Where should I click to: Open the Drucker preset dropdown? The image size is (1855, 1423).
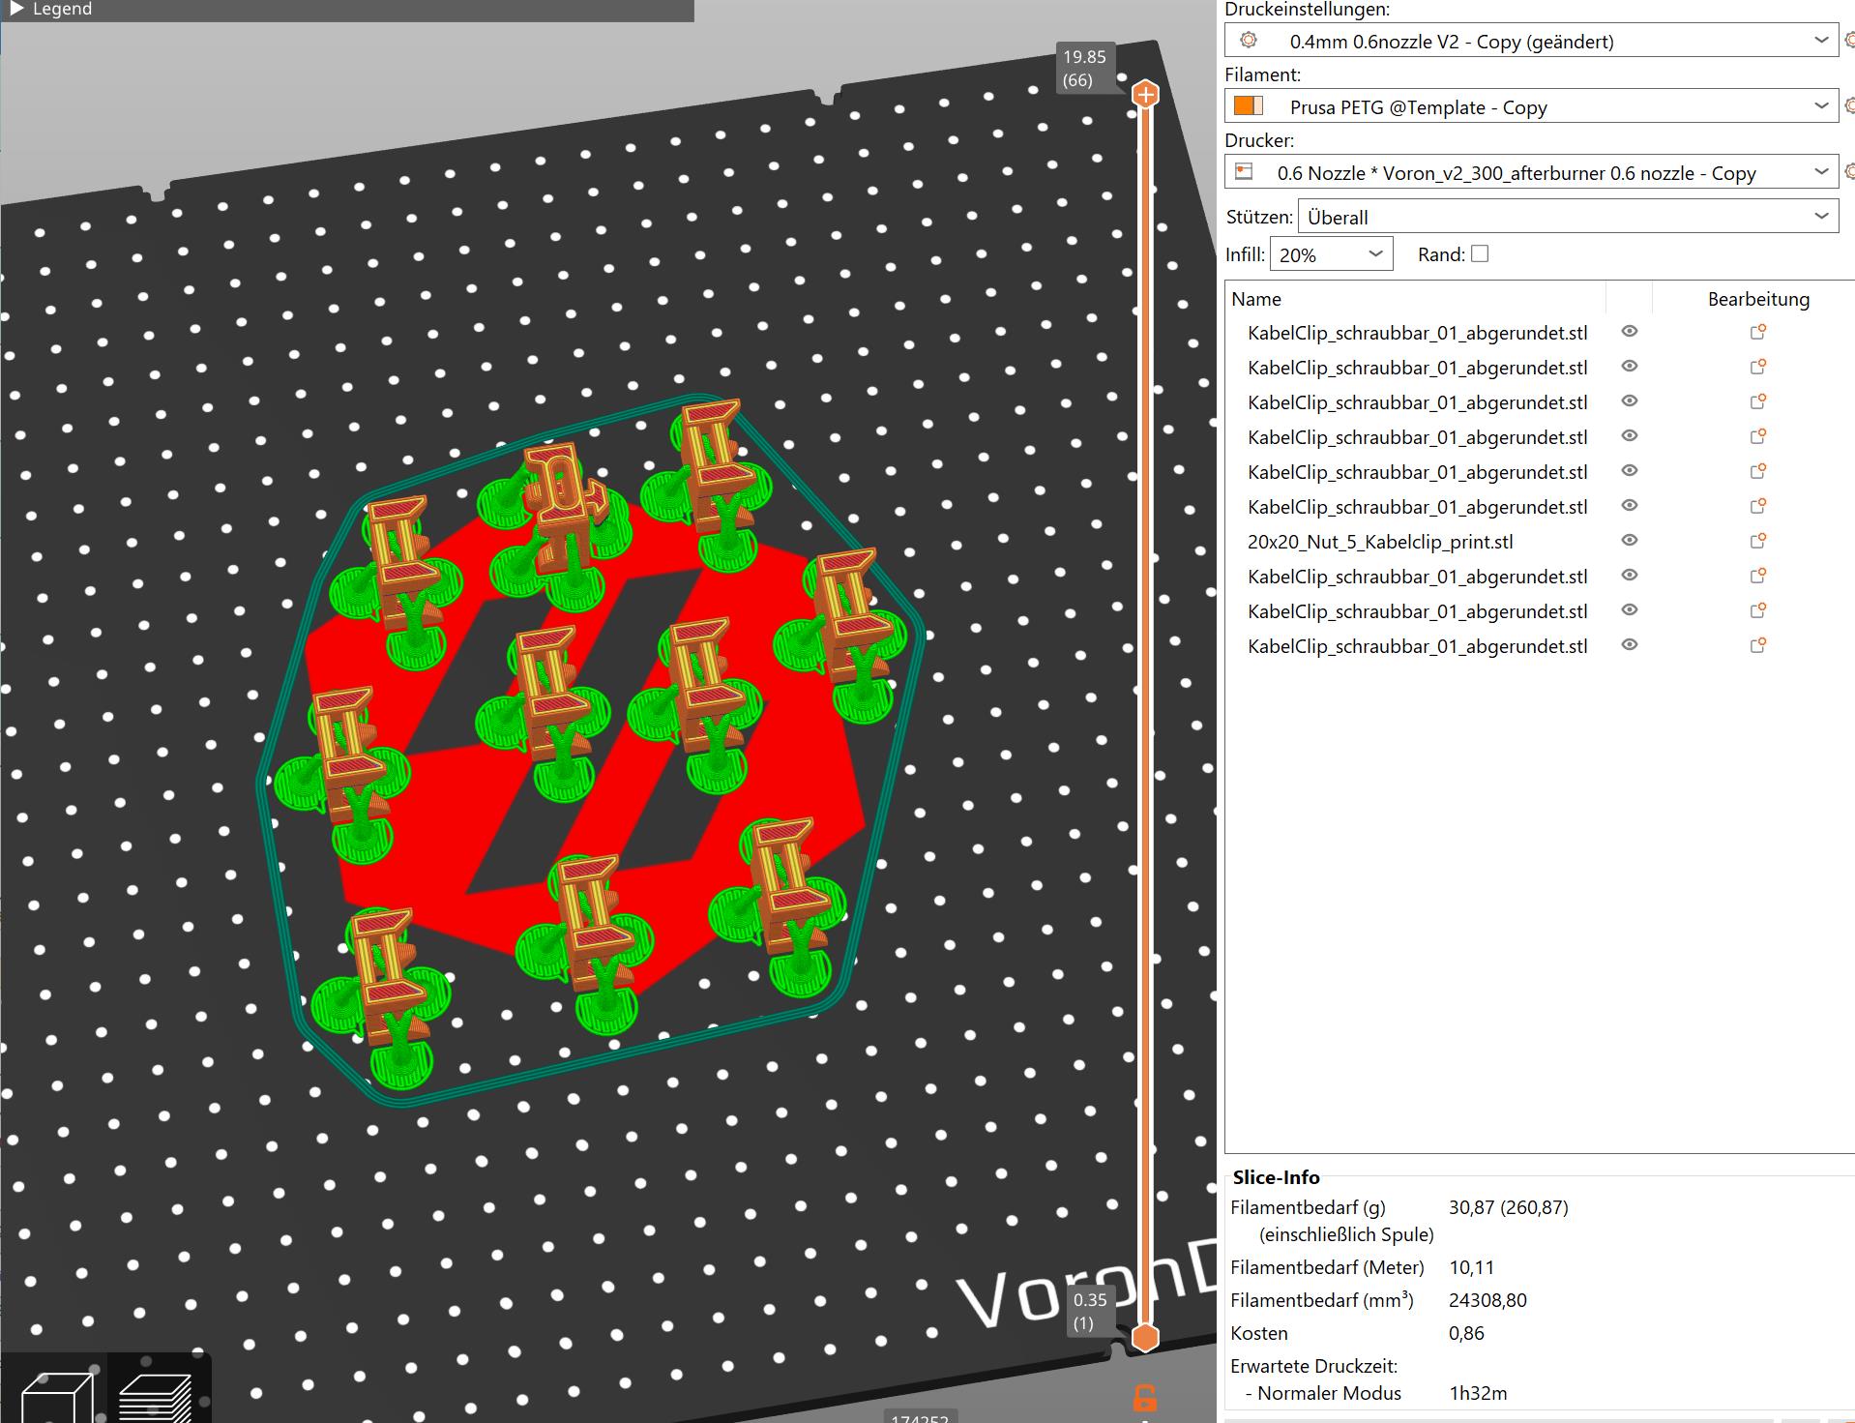pyautogui.click(x=1531, y=172)
